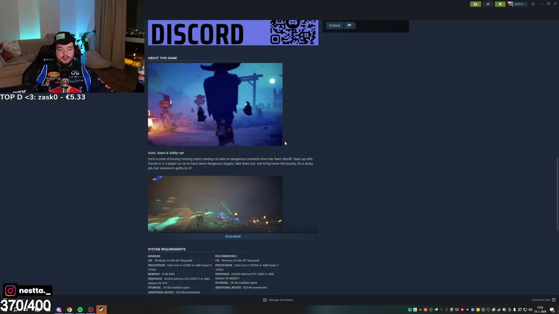Open the neon battle animated image
The height and width of the screenshot is (314, 559).
click(215, 204)
